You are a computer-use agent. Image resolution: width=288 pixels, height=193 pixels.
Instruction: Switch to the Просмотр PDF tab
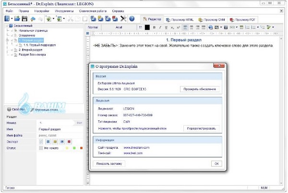(242, 20)
